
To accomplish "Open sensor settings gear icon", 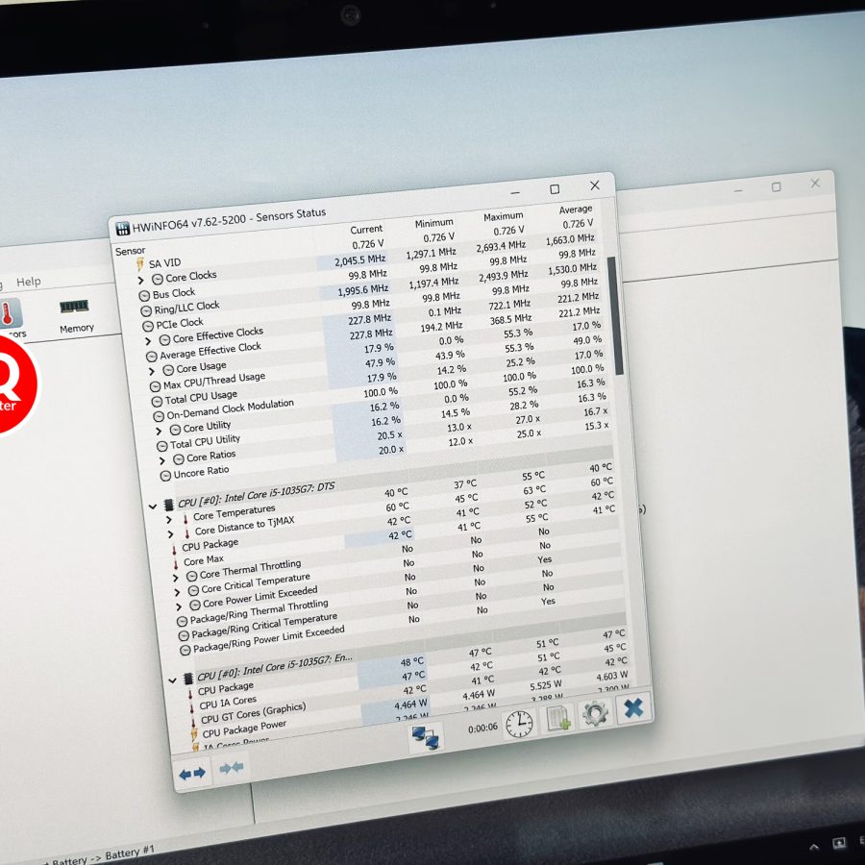I will click(x=595, y=713).
